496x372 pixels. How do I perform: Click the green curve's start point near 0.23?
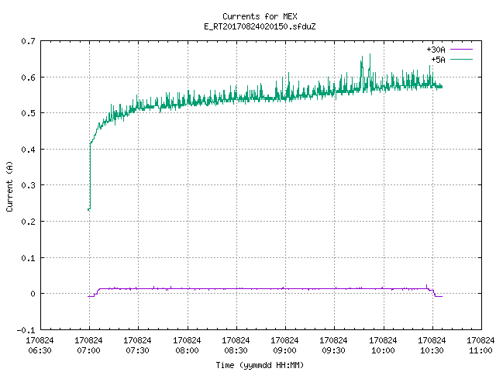88,209
